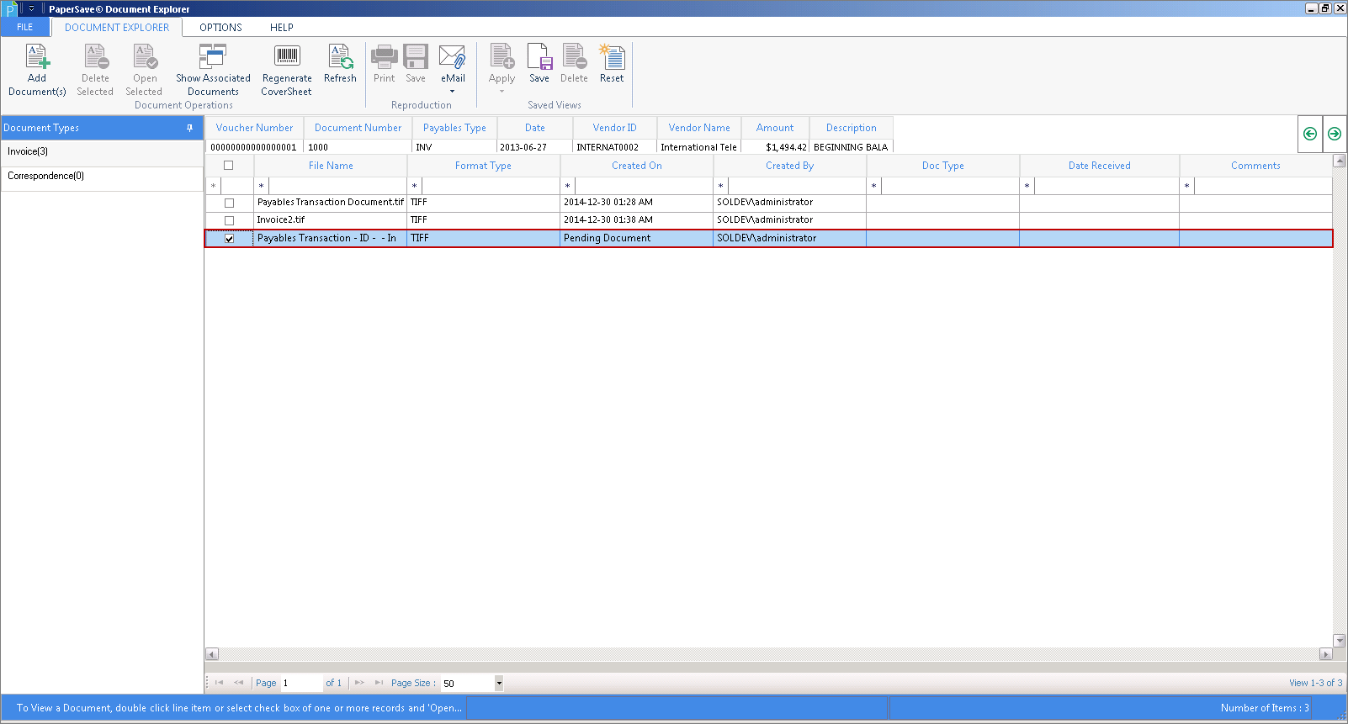Open Doc Type filter operator
Screen dimensions: 1348x724
(874, 186)
